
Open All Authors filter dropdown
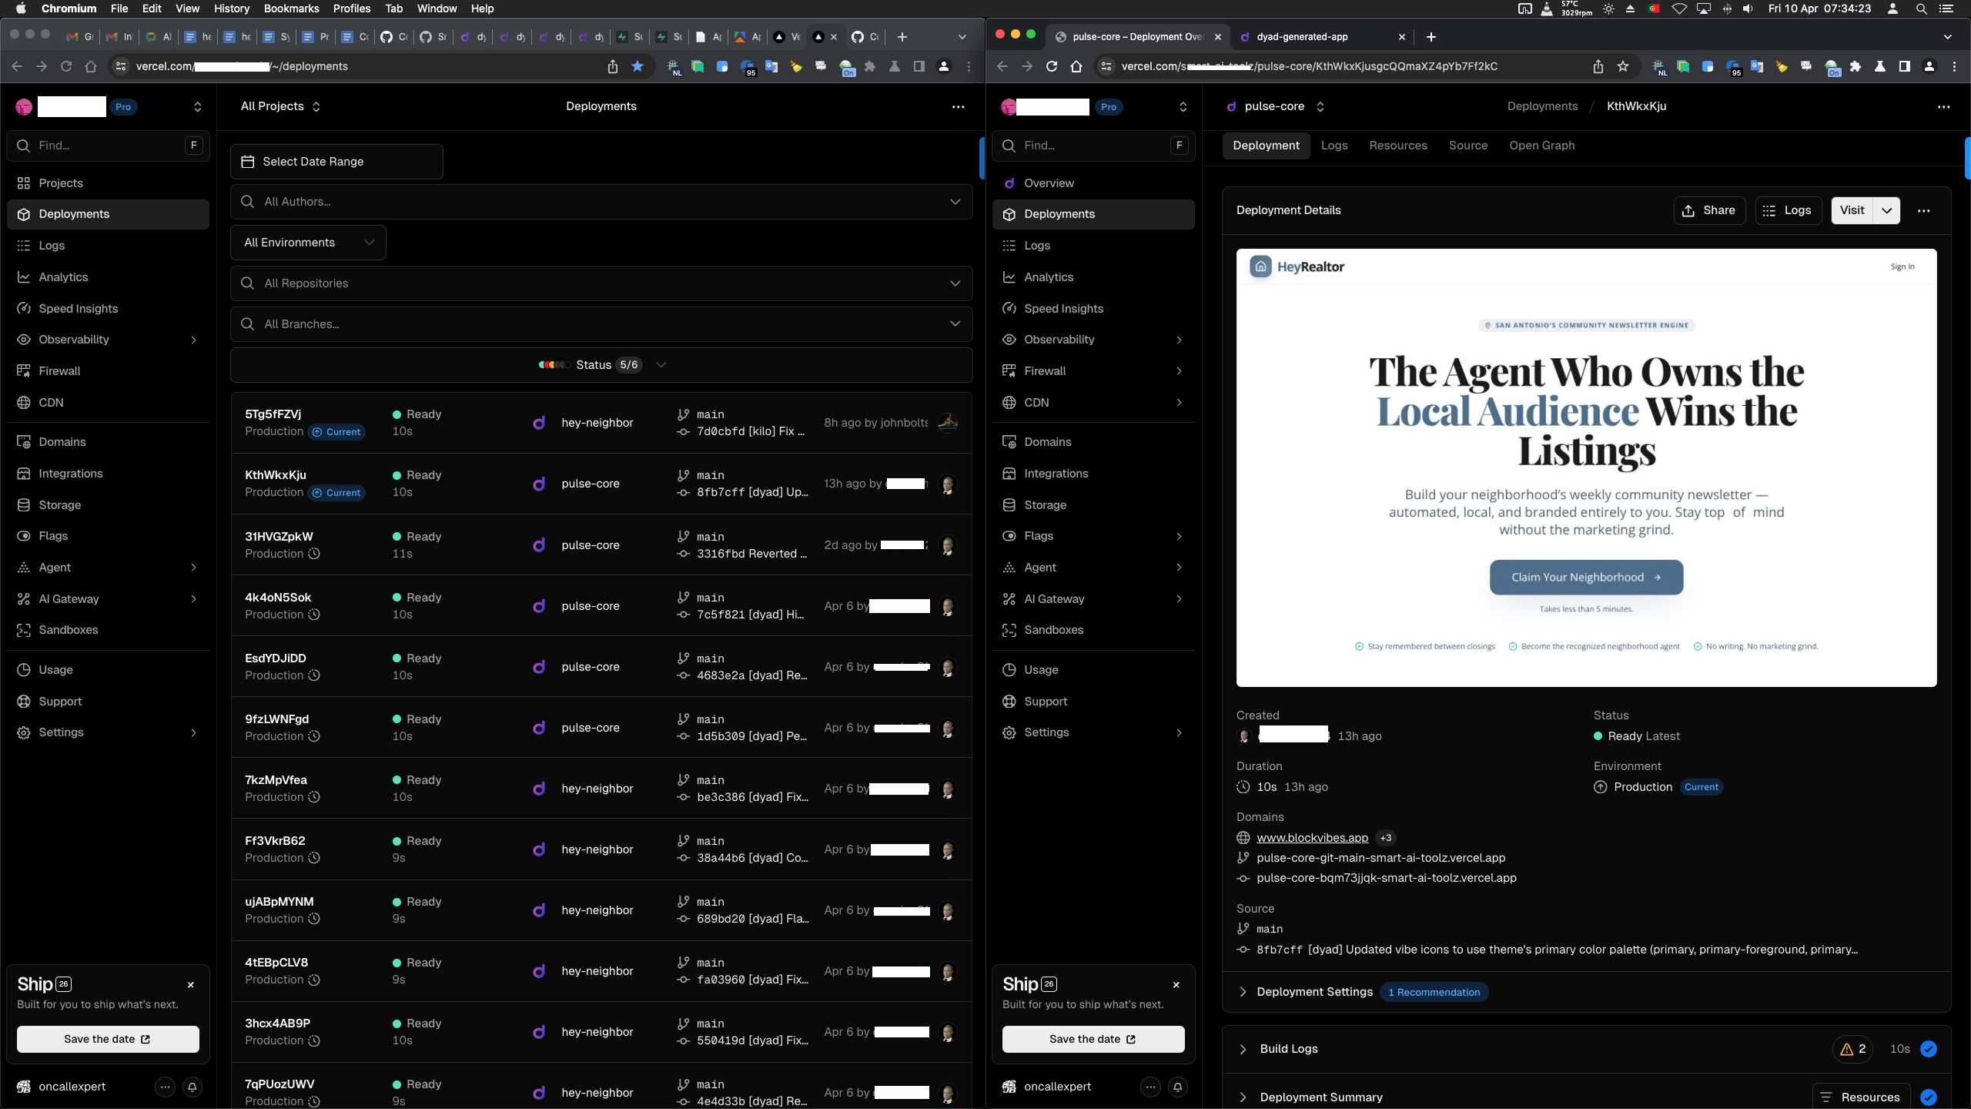[601, 202]
